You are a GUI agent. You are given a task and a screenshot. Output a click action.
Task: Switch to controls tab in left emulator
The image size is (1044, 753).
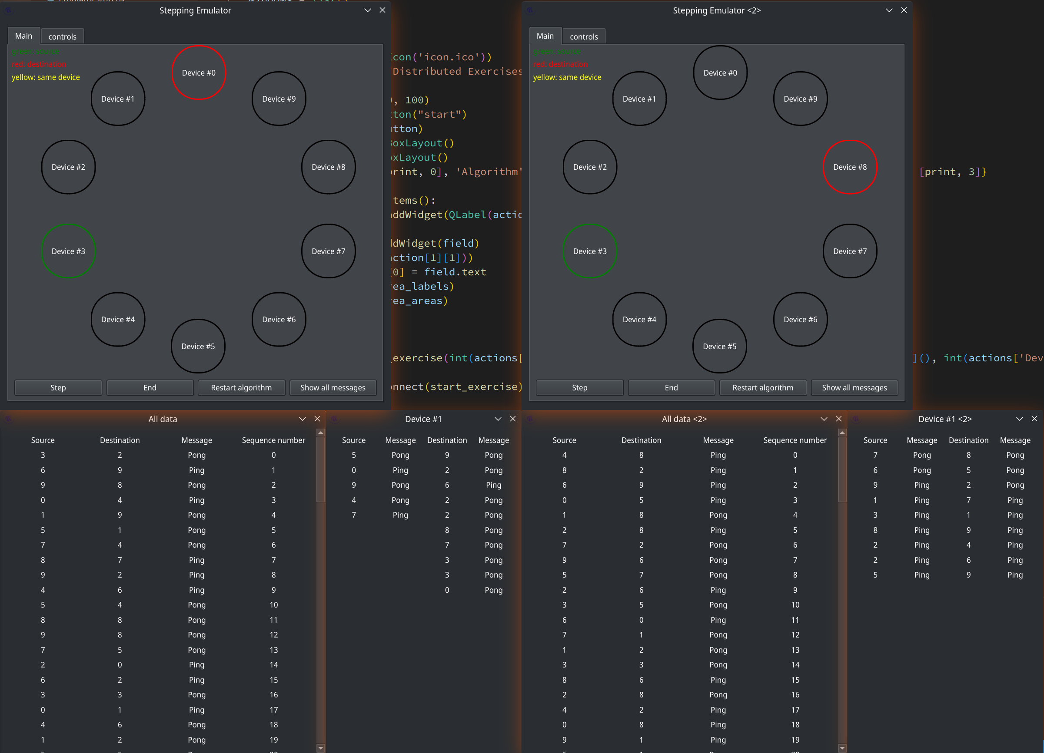click(x=62, y=36)
